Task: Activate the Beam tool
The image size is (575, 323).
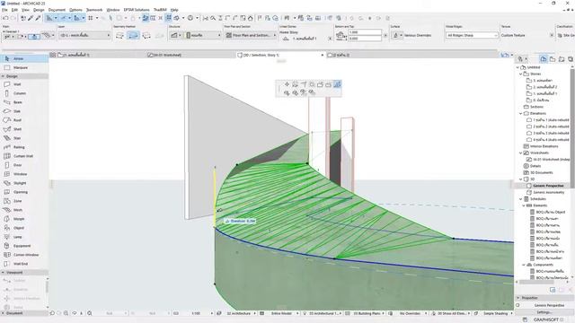Action: coord(24,102)
